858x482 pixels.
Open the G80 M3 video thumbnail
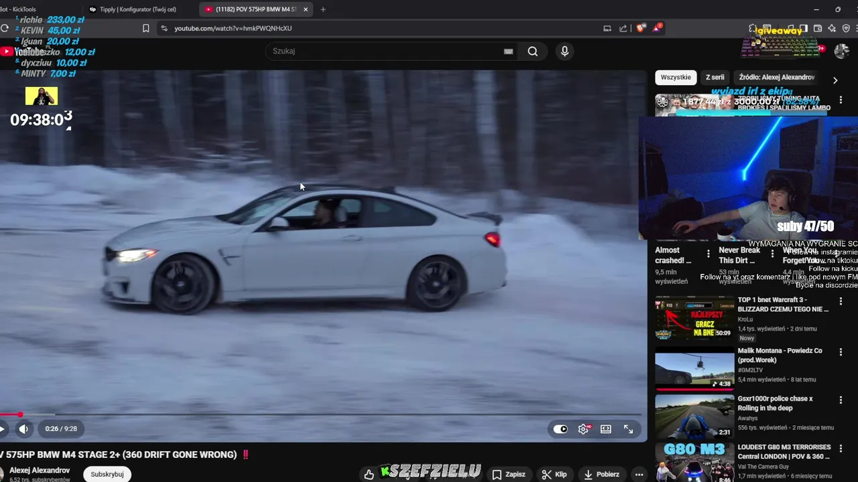point(694,463)
